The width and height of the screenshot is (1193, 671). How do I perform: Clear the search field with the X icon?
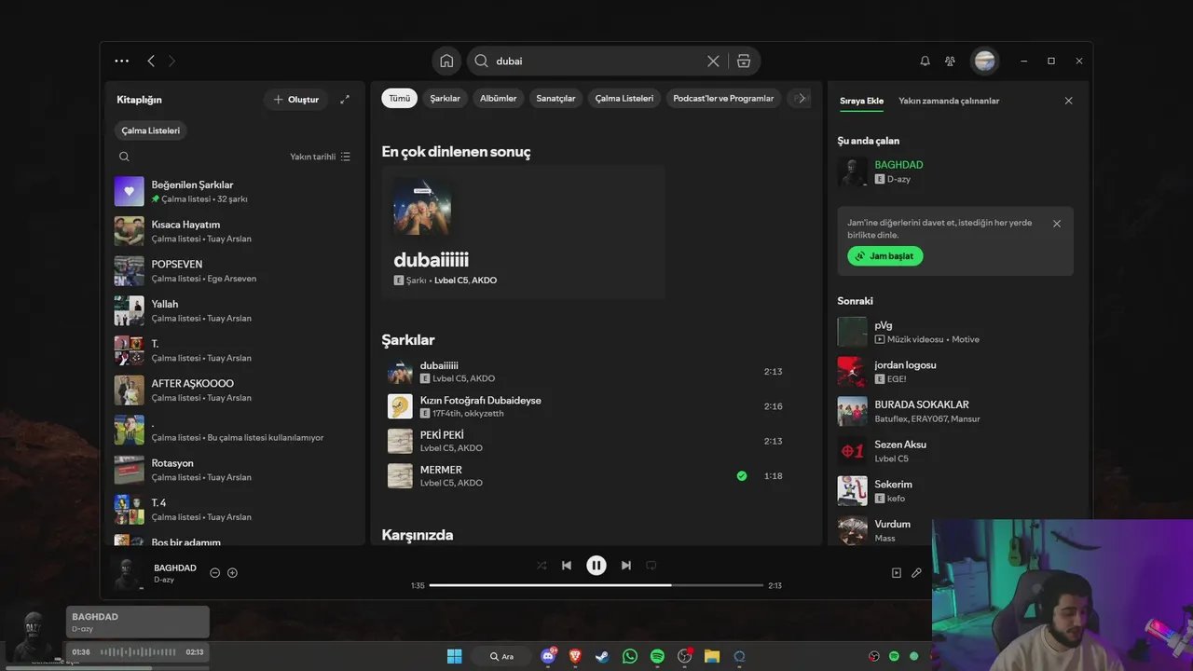[713, 61]
